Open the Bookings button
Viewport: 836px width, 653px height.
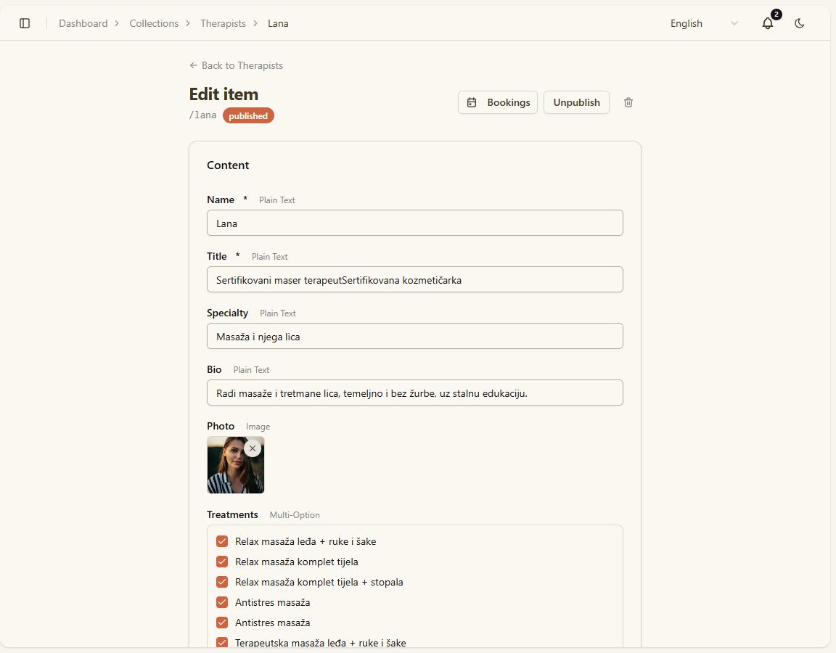[x=497, y=102]
